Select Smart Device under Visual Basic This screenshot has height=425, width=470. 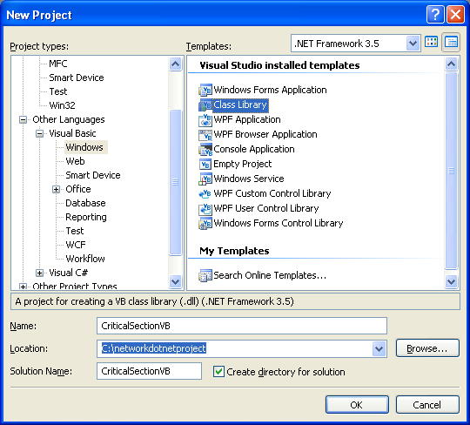pos(93,175)
